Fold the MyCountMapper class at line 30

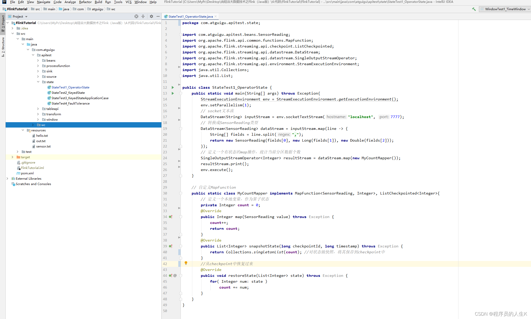click(181, 193)
